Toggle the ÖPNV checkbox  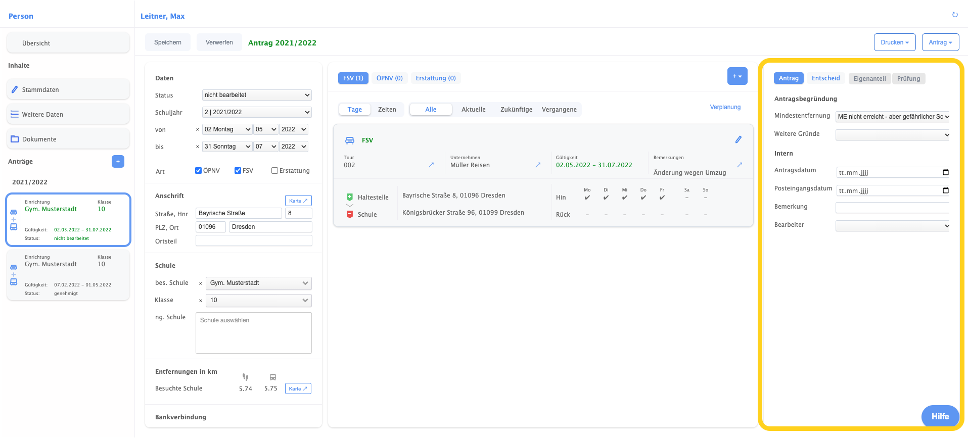point(199,171)
